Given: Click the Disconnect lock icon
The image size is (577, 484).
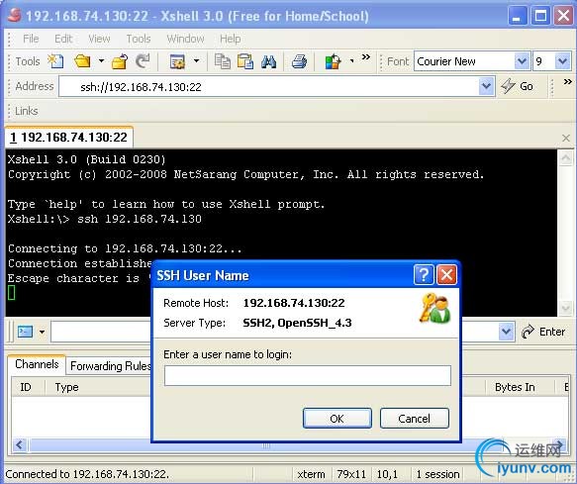Looking at the screenshot, I should click(120, 61).
